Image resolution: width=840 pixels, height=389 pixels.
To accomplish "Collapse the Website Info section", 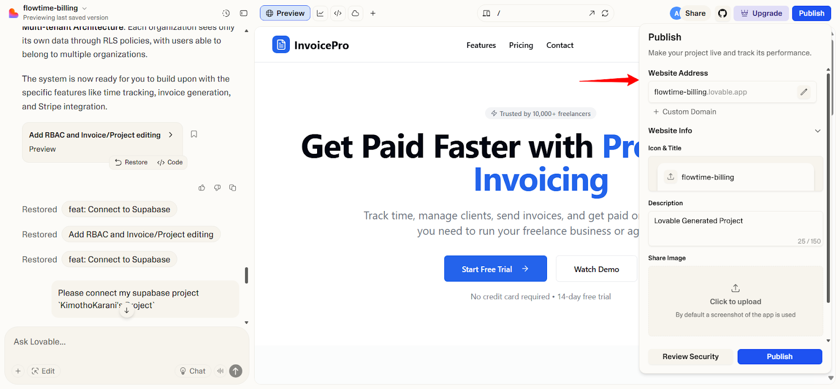I will coord(817,131).
